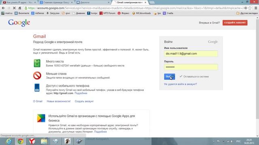Open a new browser tab
Viewport: 259px width, 145px height.
tap(152, 2)
